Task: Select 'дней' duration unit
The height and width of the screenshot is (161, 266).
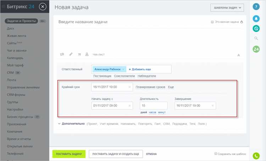Action: [144, 112]
